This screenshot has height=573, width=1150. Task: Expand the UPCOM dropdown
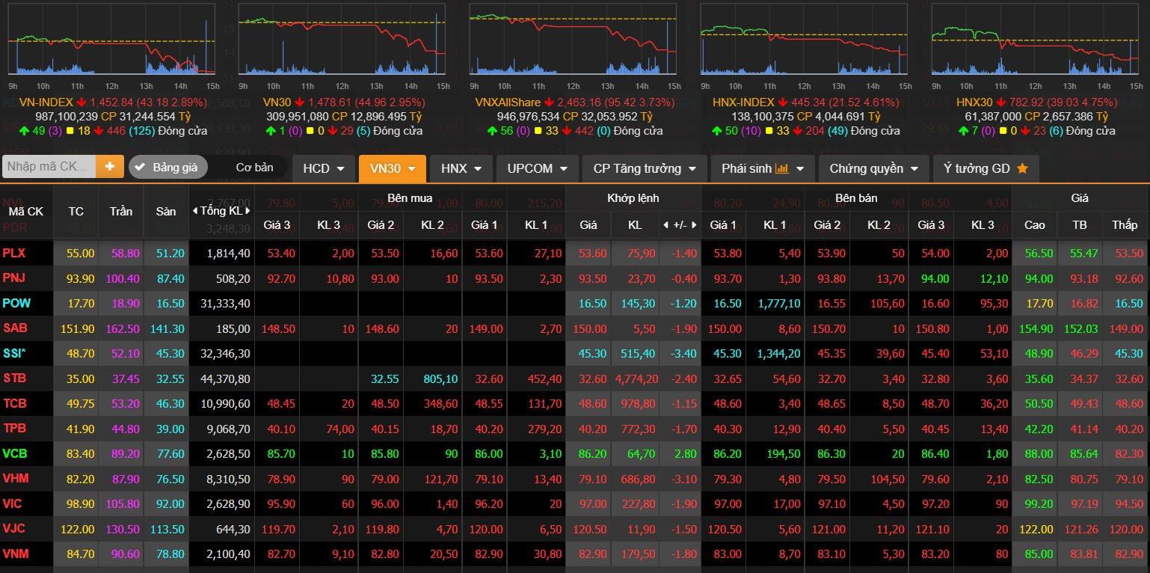coord(538,168)
